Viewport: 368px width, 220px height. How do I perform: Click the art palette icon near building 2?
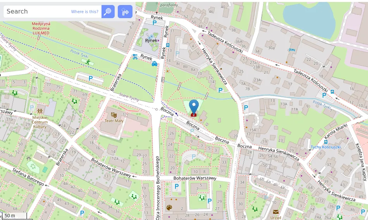(x=169, y=207)
